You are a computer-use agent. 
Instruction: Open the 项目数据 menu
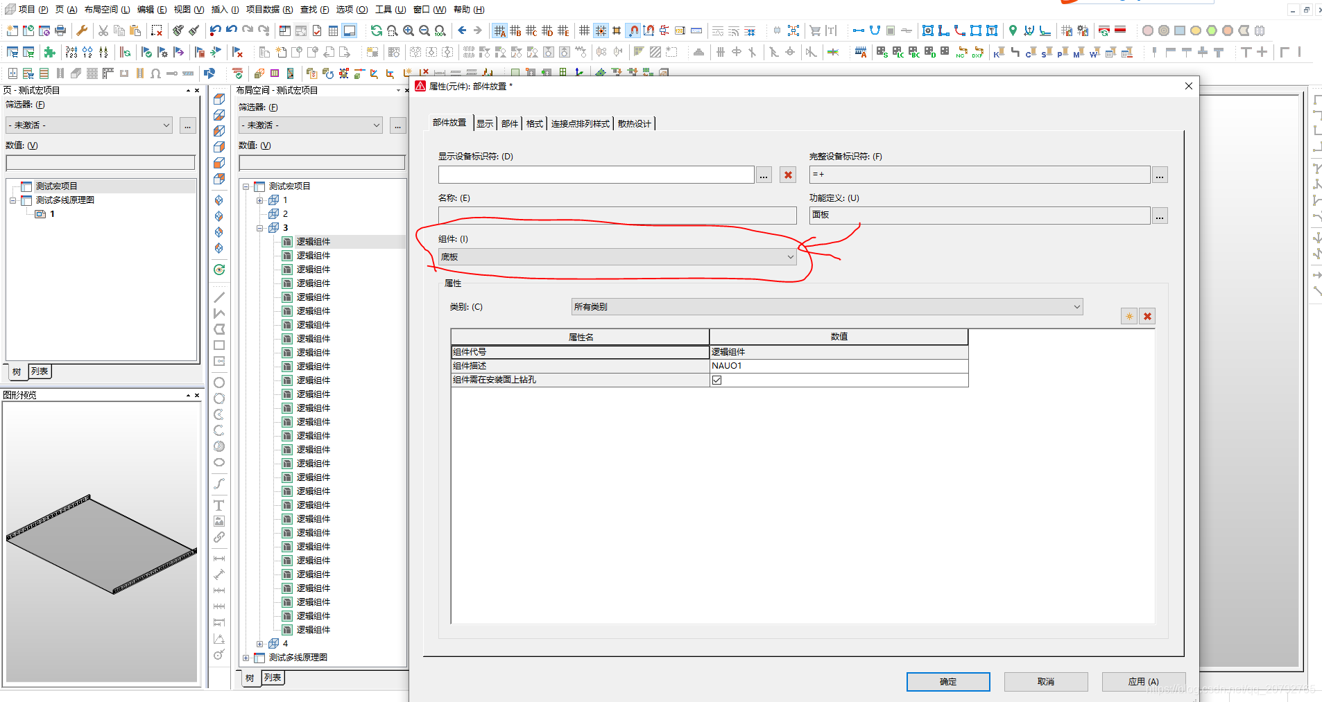coord(269,10)
